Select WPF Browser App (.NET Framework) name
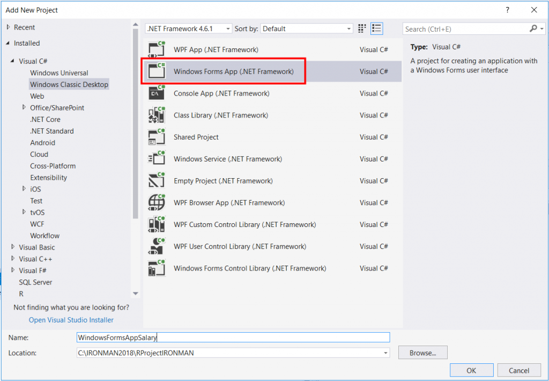Viewport: 549px width, 381px height. coord(229,203)
